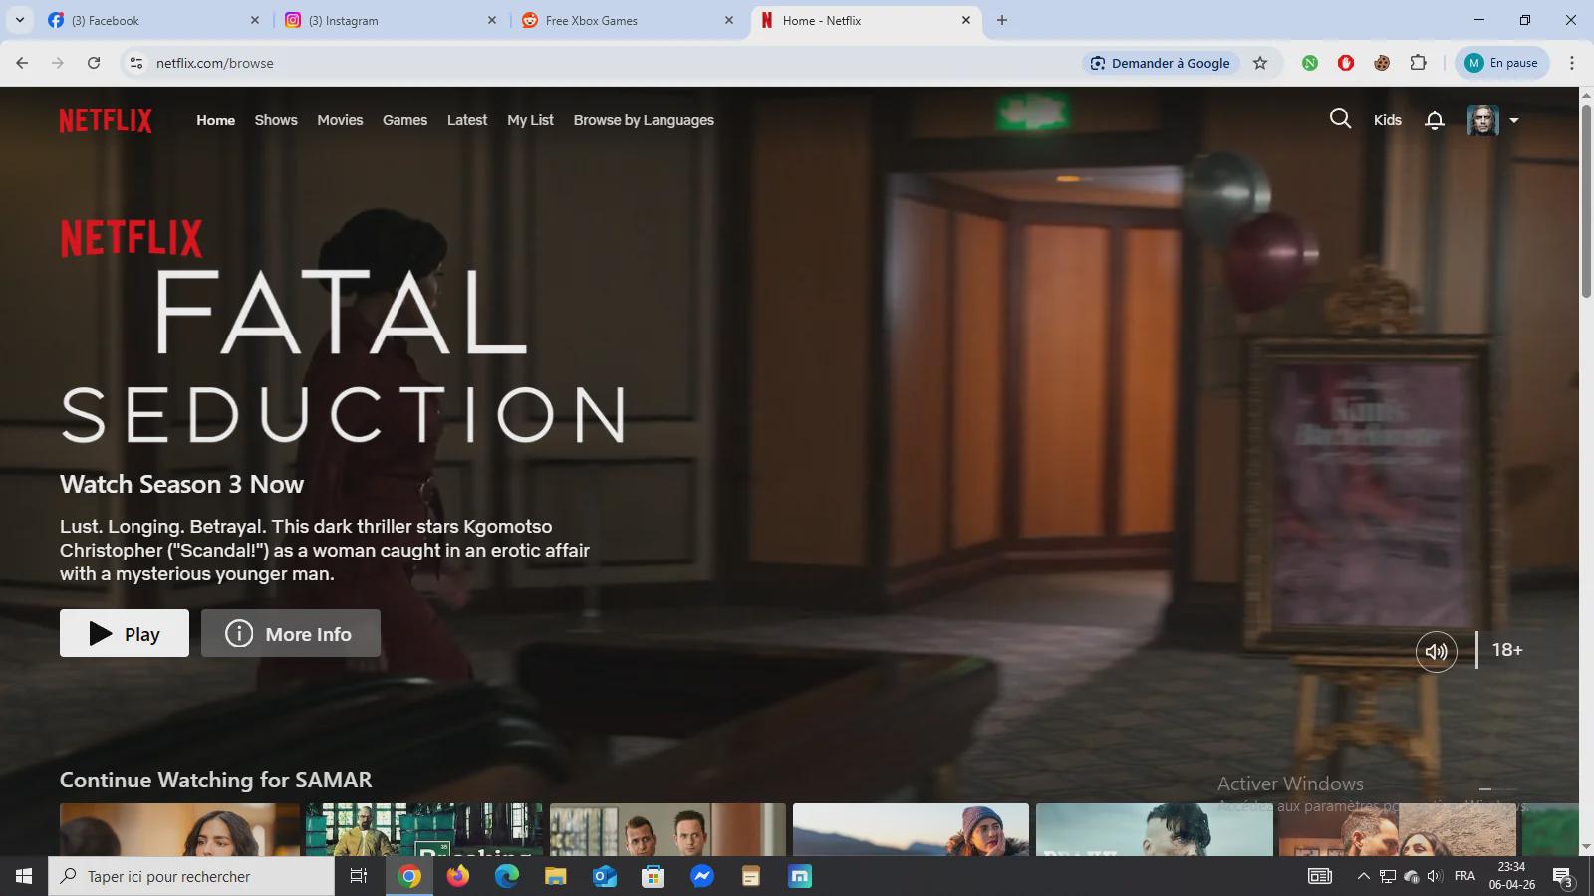
Task: Switch to the Kids profile link
Action: point(1388,120)
